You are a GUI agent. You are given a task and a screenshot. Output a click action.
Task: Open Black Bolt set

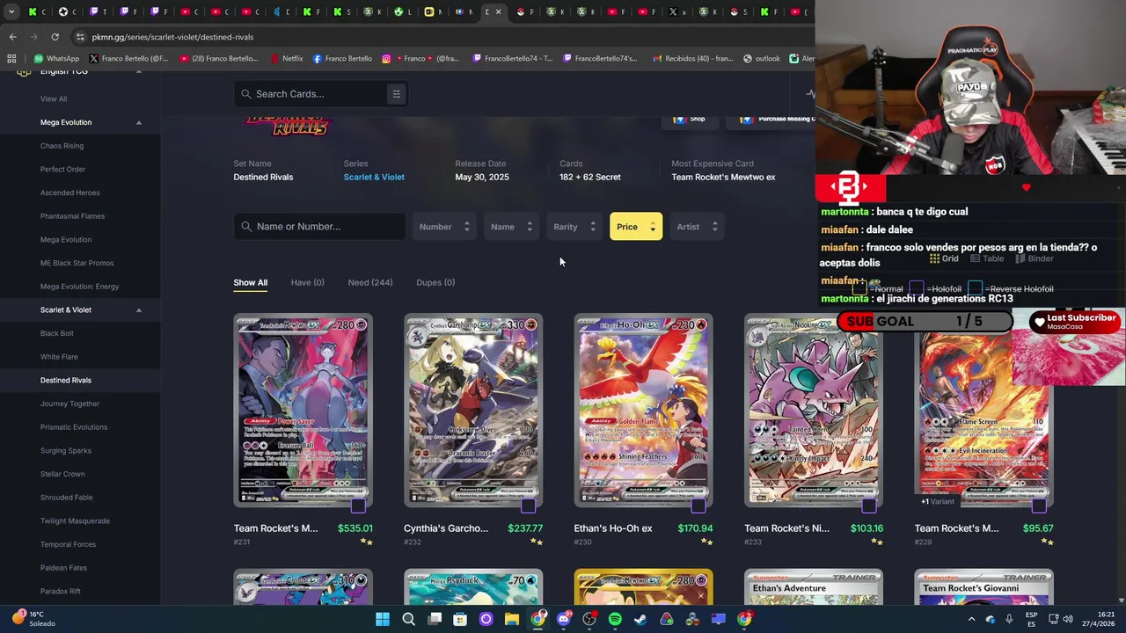tap(56, 333)
